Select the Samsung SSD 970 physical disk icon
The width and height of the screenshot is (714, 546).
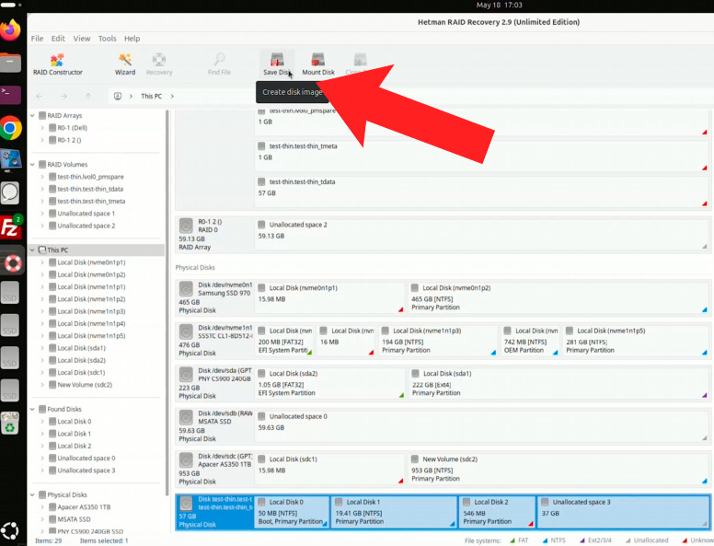tap(186, 289)
